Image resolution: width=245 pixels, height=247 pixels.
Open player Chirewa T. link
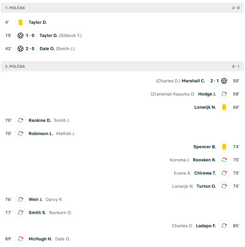[x=205, y=173]
